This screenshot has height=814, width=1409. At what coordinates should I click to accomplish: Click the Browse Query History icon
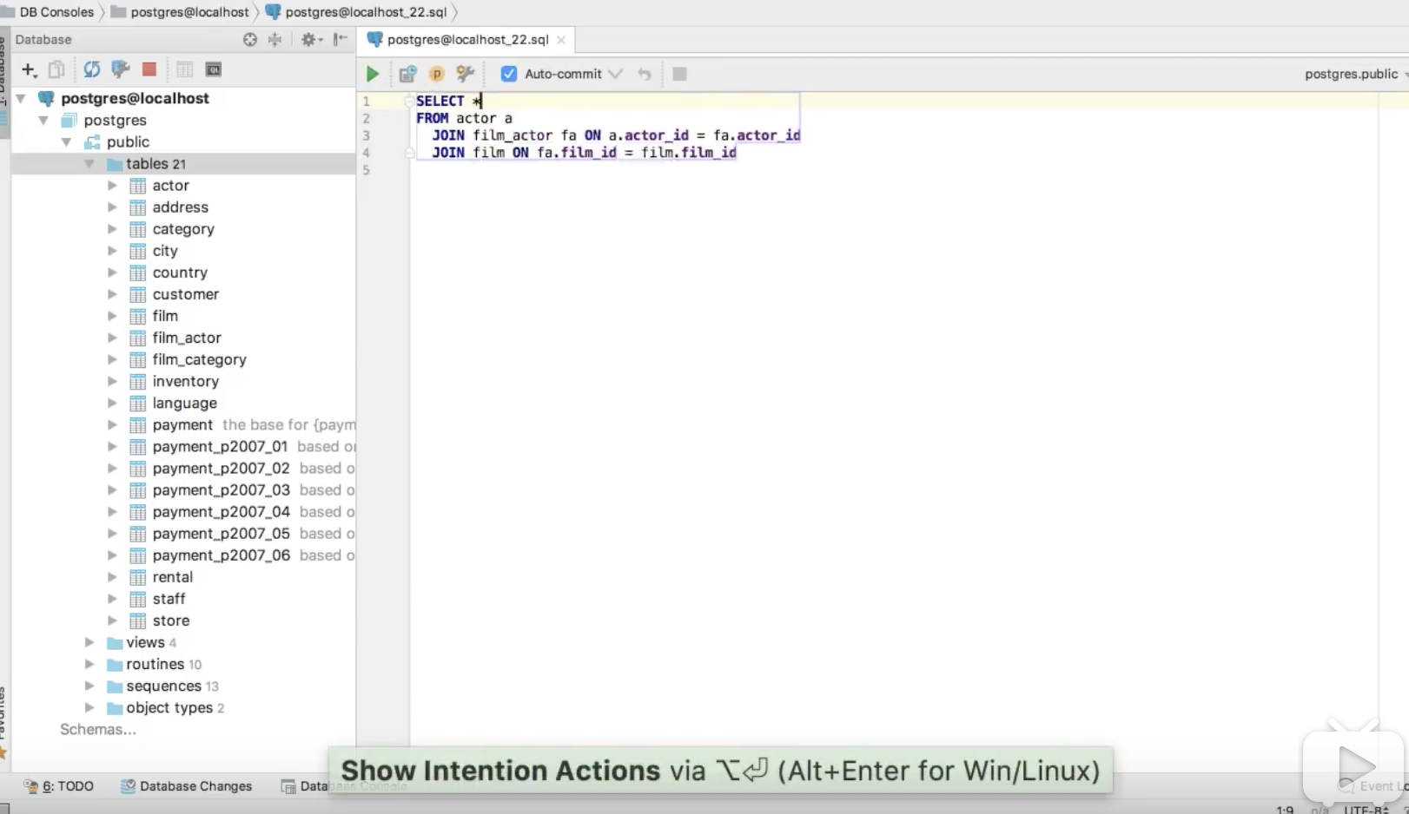407,75
